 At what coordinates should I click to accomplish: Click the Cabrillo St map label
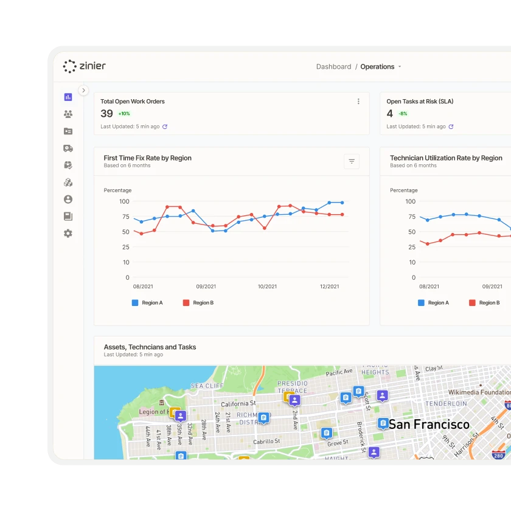click(x=266, y=441)
